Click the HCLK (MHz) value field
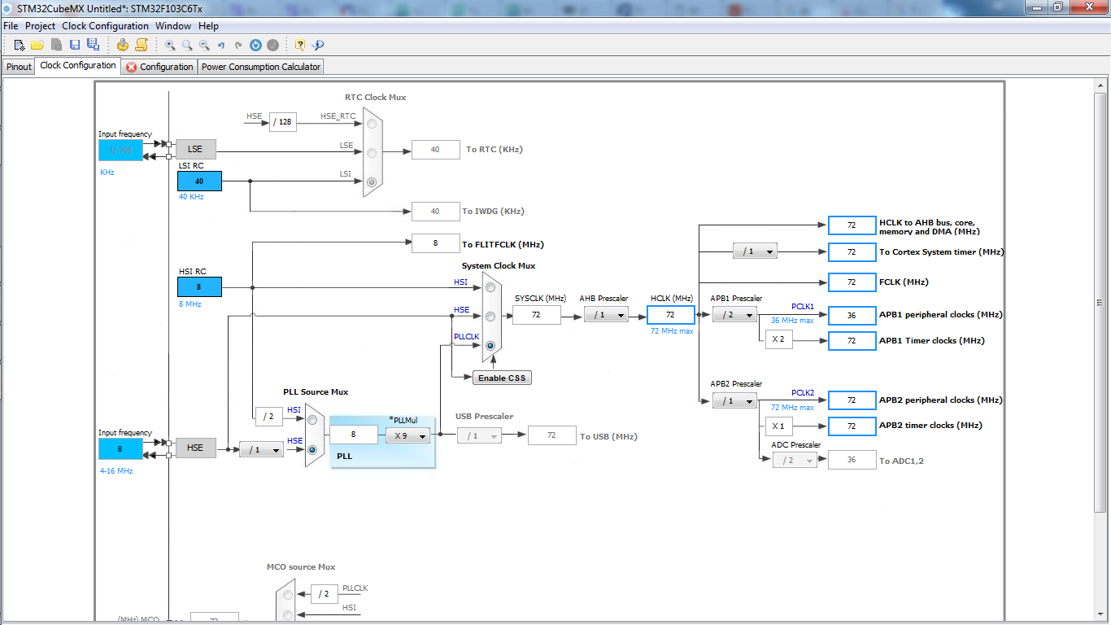Viewport: 1111px width, 625px height. [x=670, y=315]
